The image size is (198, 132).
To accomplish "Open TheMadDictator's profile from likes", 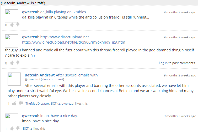I will (37, 104).
